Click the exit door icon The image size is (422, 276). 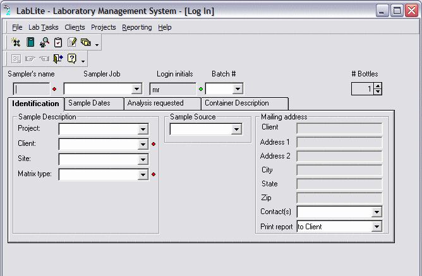point(58,58)
